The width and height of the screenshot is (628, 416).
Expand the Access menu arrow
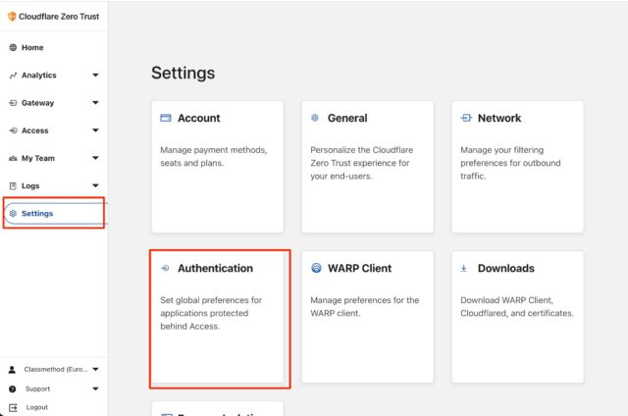(x=95, y=130)
